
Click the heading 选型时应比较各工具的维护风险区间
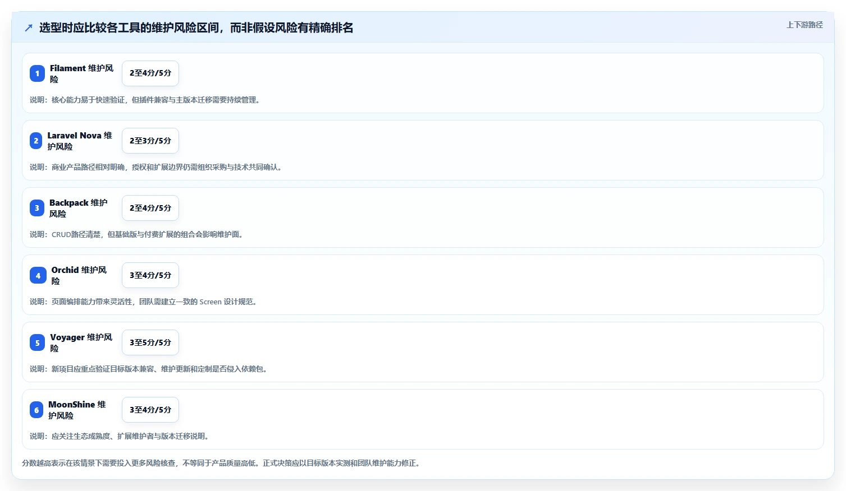pos(196,27)
